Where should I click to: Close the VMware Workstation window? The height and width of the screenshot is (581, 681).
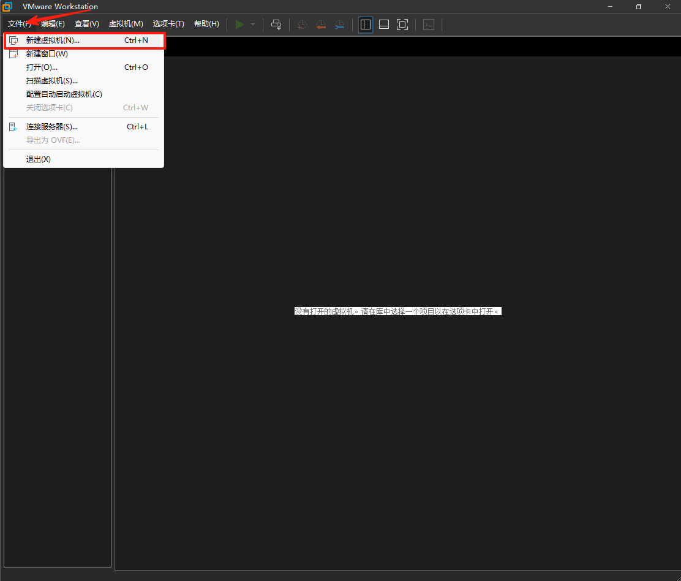[x=668, y=7]
